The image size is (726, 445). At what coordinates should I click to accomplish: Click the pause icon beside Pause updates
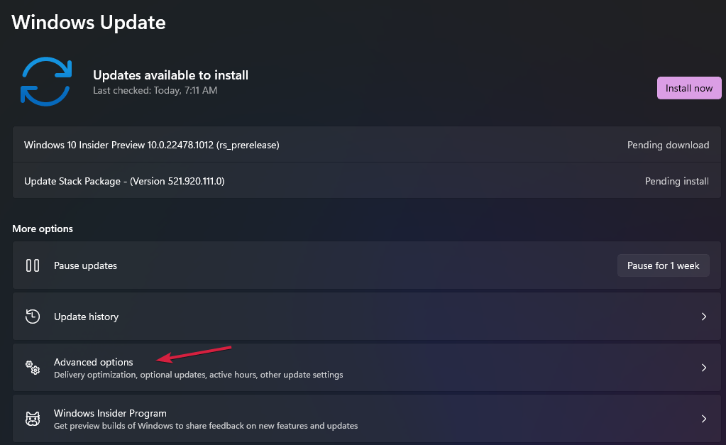click(33, 265)
